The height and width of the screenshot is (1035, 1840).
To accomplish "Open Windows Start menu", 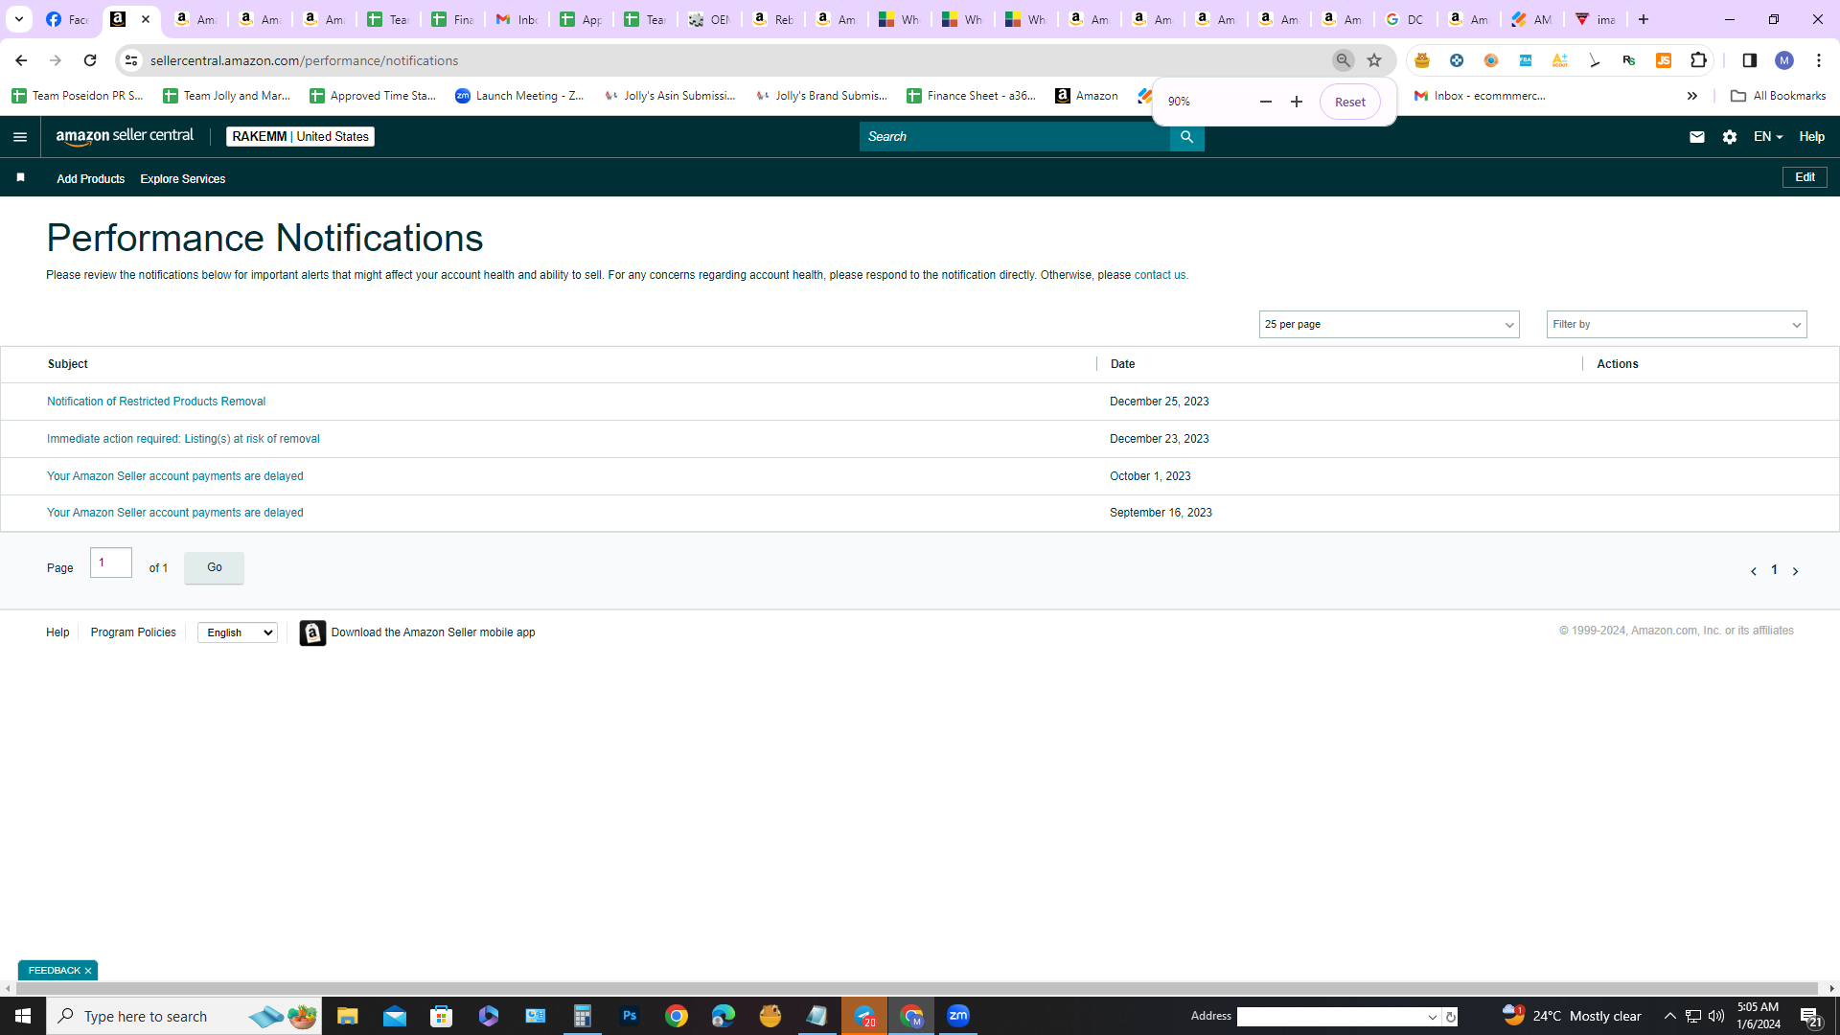I will (x=23, y=1016).
